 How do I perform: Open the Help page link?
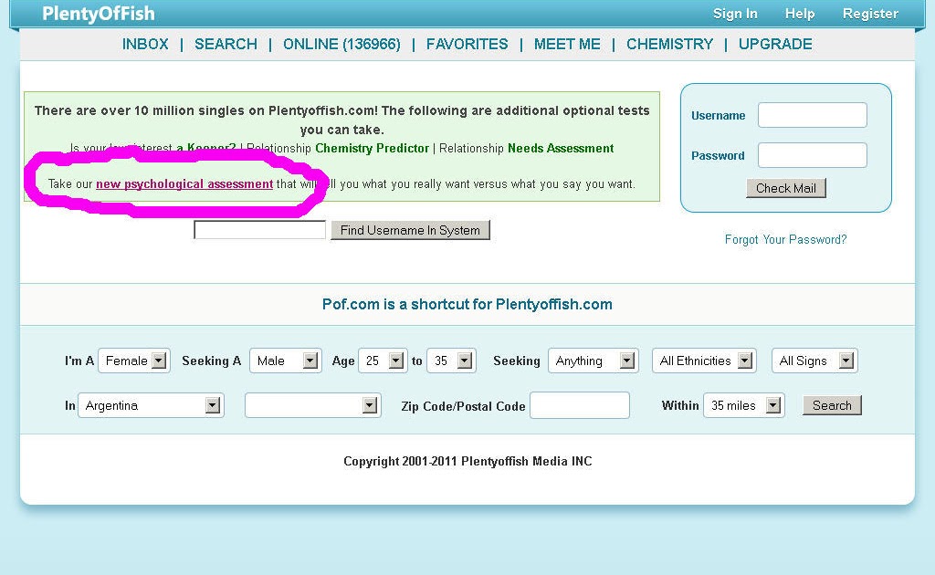click(x=800, y=14)
